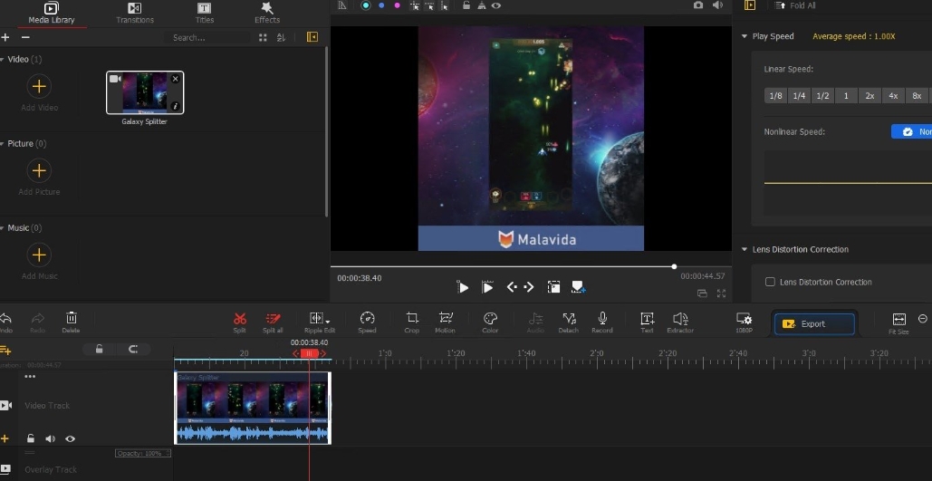This screenshot has width=932, height=481.
Task: Set linear speed to 8x
Action: pos(917,96)
